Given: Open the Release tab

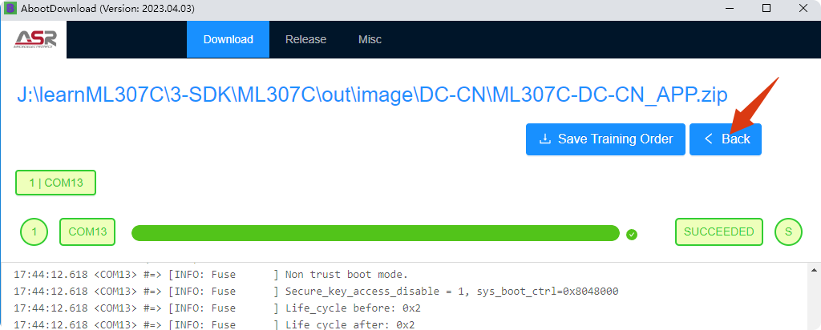Looking at the screenshot, I should point(305,40).
